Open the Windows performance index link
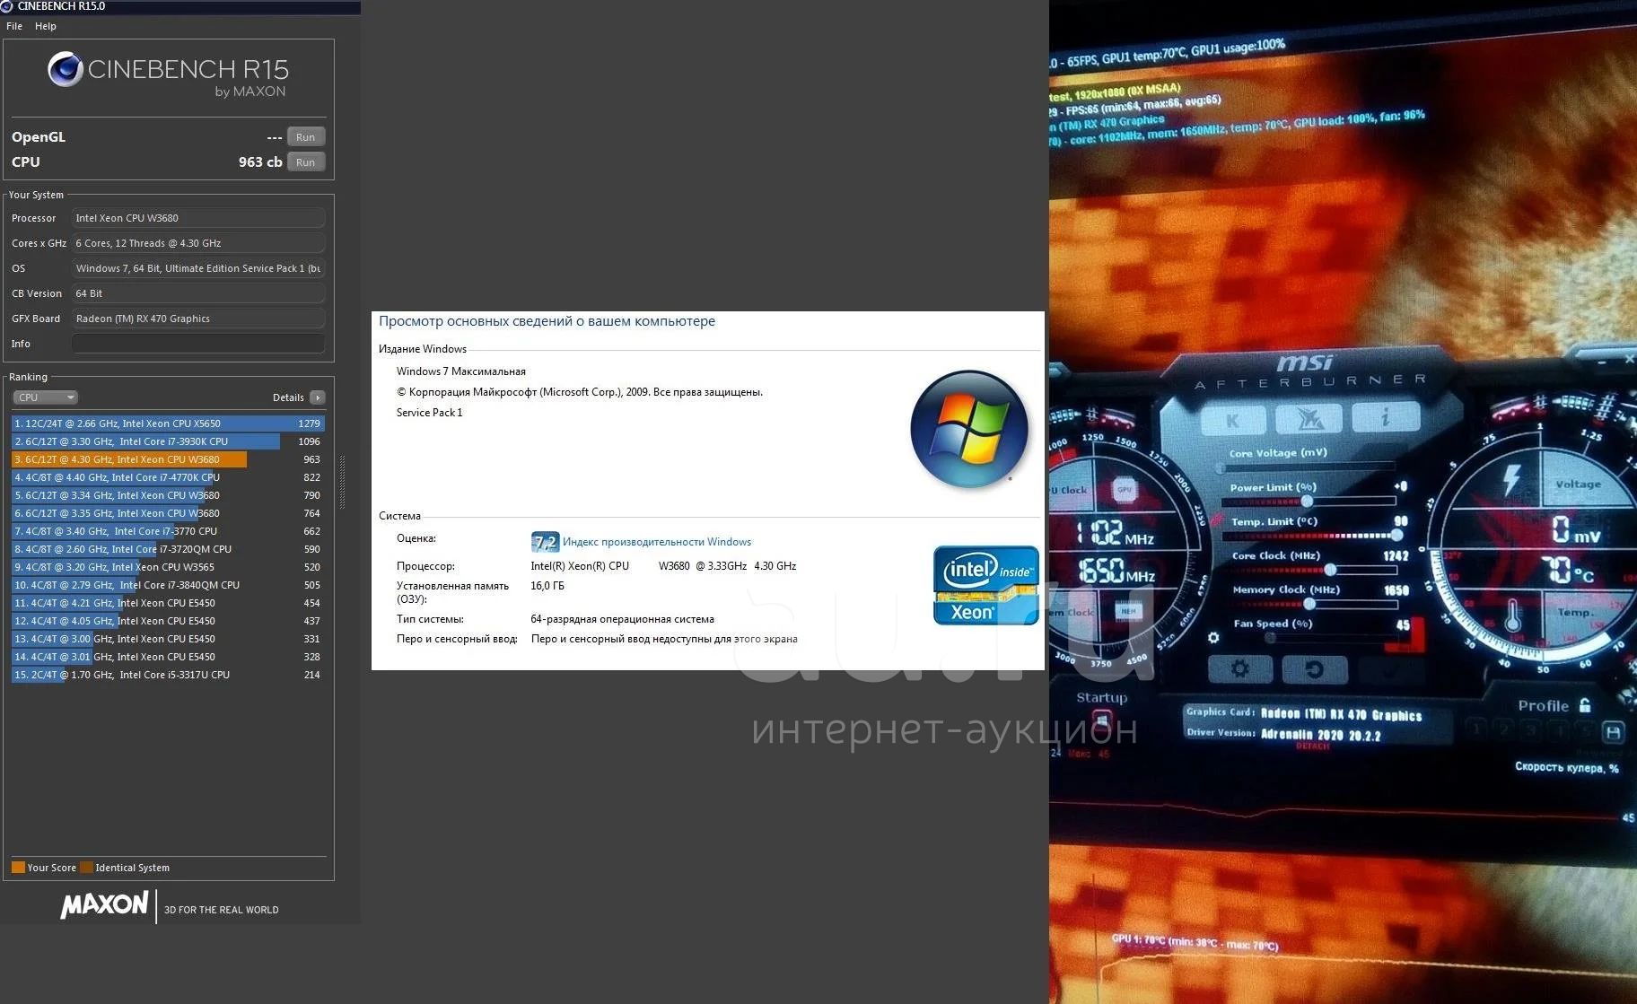Screen dimensions: 1637x1004 click(657, 542)
